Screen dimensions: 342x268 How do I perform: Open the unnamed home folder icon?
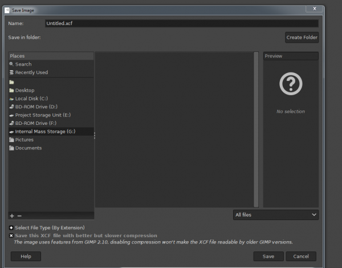click(11, 82)
